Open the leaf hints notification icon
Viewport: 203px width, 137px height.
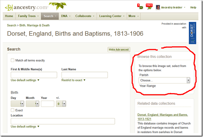(x=149, y=8)
